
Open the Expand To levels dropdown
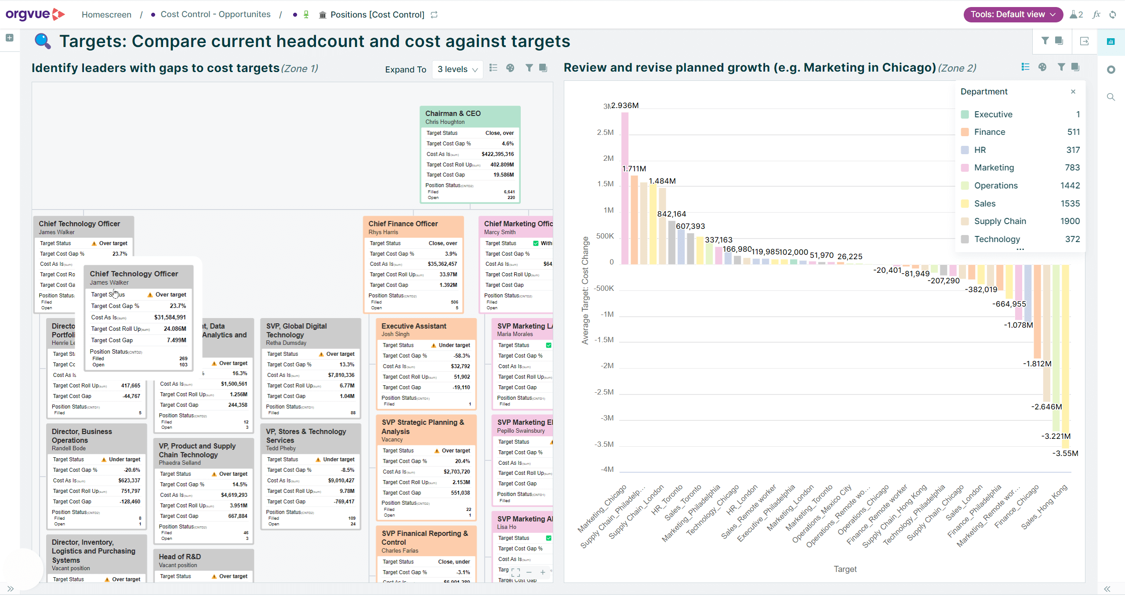(457, 69)
